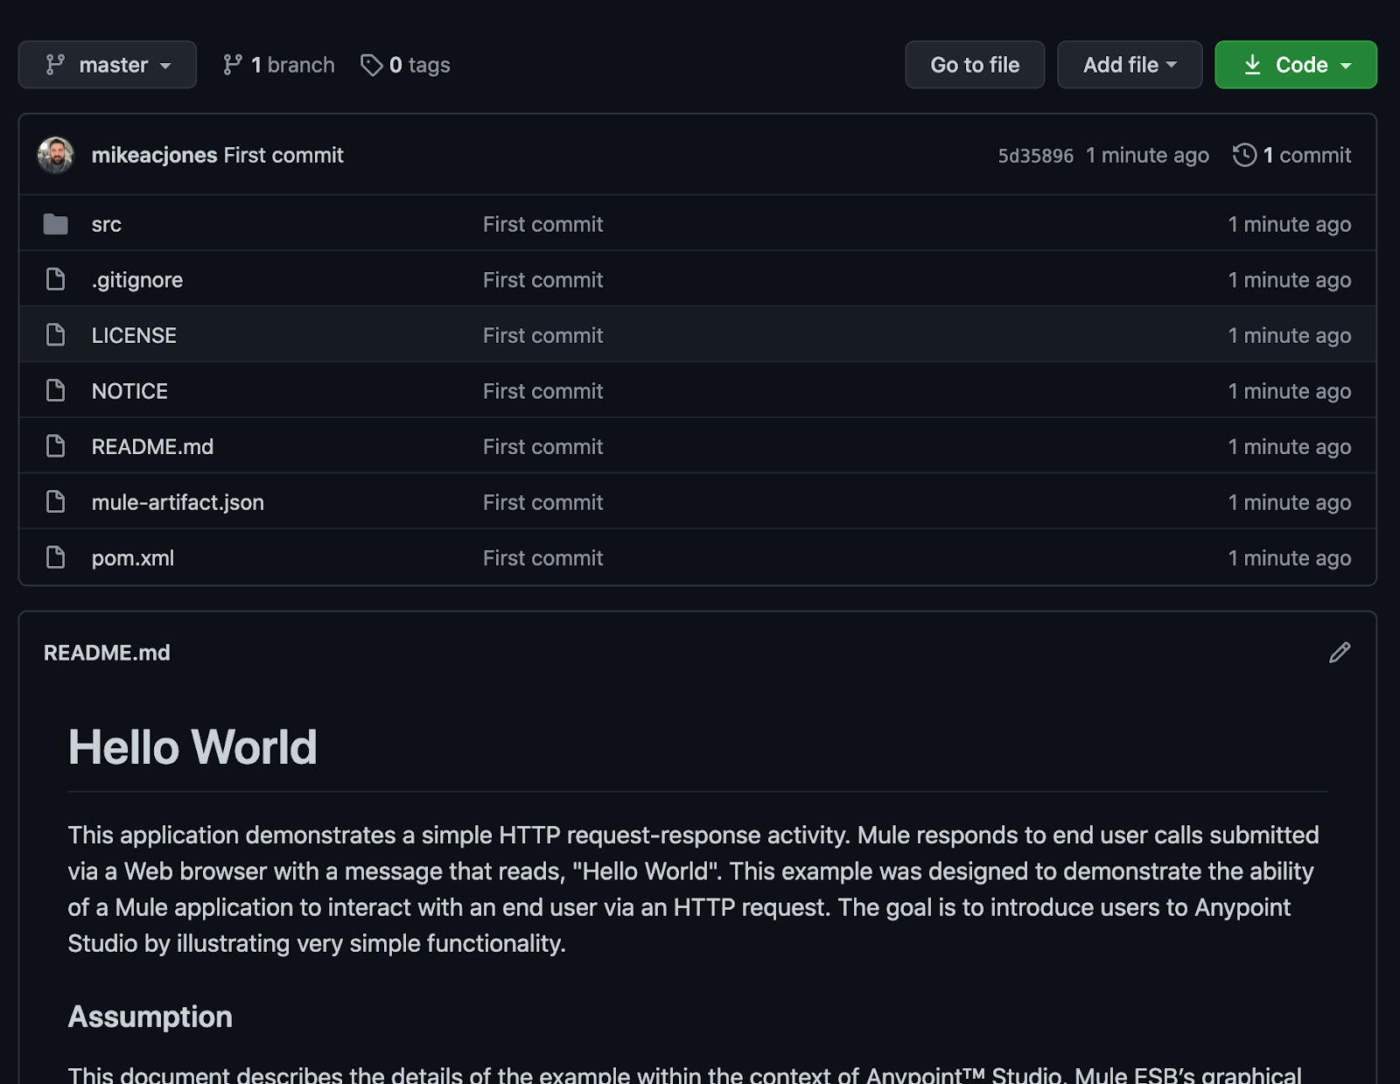Open the commit hash 5d35896

tap(1035, 156)
